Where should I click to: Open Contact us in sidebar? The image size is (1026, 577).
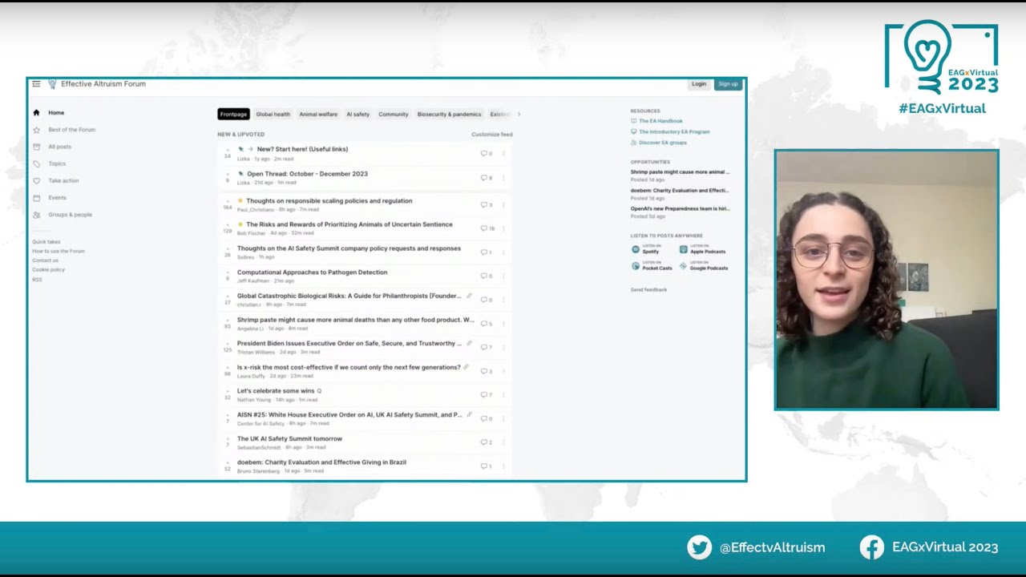[45, 260]
